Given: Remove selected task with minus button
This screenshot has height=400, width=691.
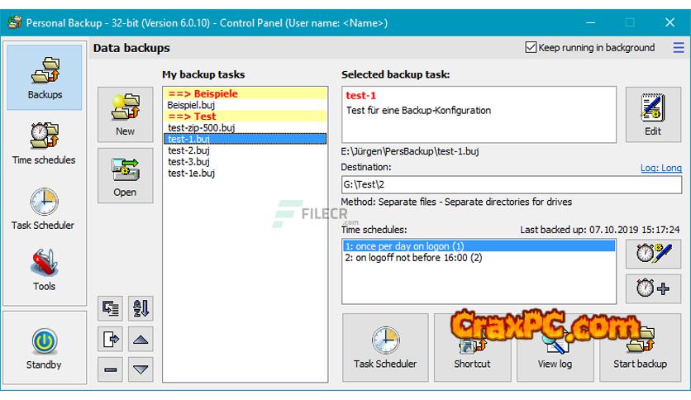Looking at the screenshot, I should point(110,369).
